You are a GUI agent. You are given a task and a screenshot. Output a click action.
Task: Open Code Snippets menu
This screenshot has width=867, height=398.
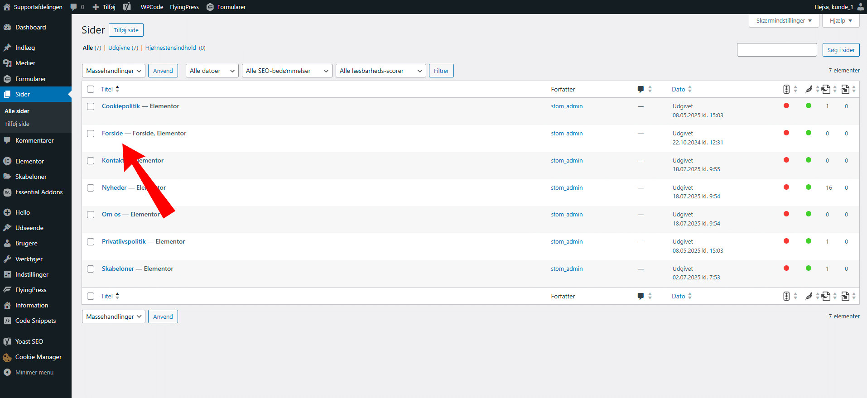tap(36, 321)
